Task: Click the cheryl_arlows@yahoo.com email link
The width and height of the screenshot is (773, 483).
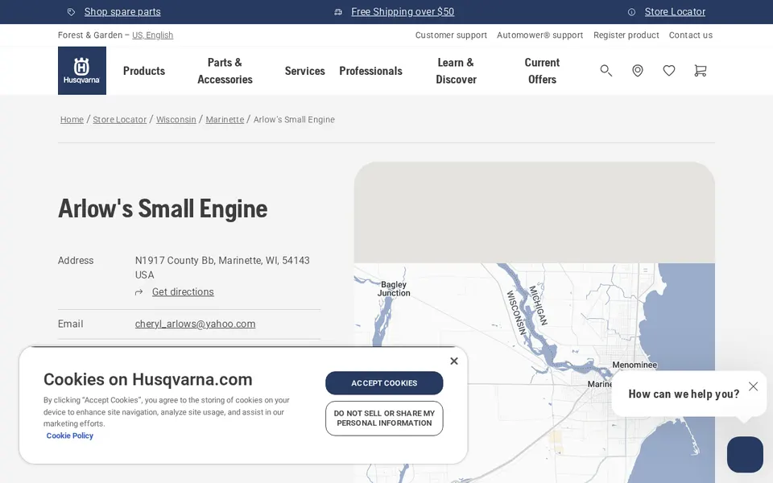Action: click(195, 324)
